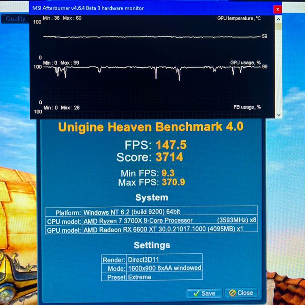Click the Render Direct3D11 row in Settings
The width and height of the screenshot is (305, 305).
pos(152,259)
